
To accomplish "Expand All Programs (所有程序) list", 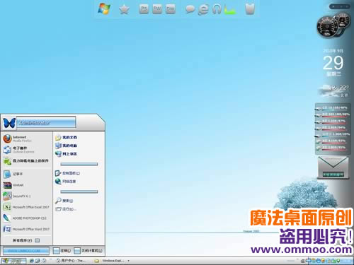I will tap(26, 240).
